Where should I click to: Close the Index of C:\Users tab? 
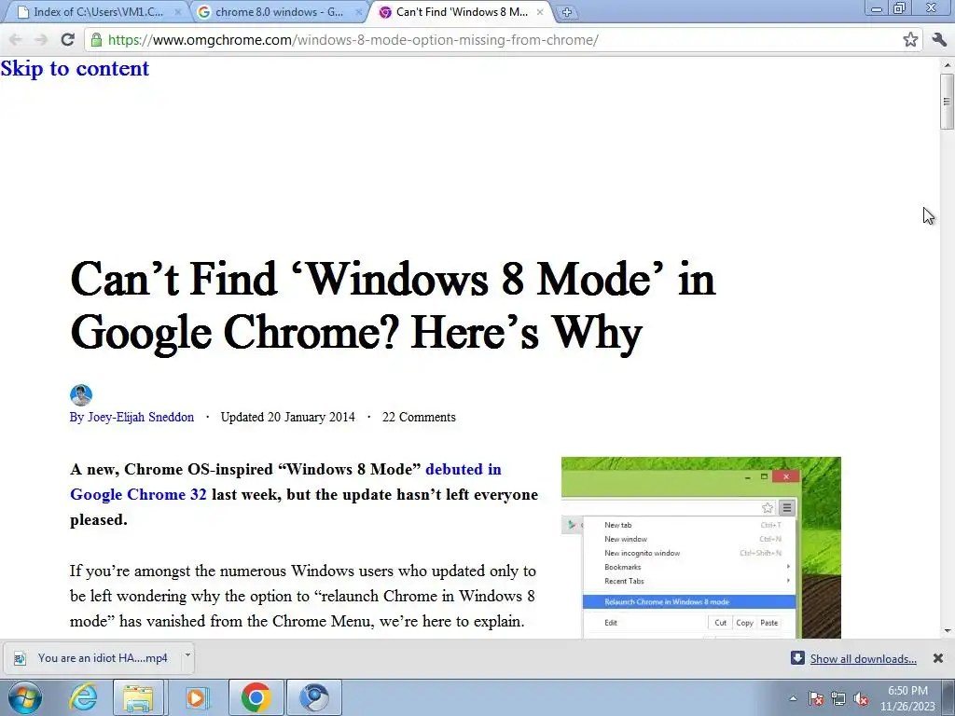point(177,12)
